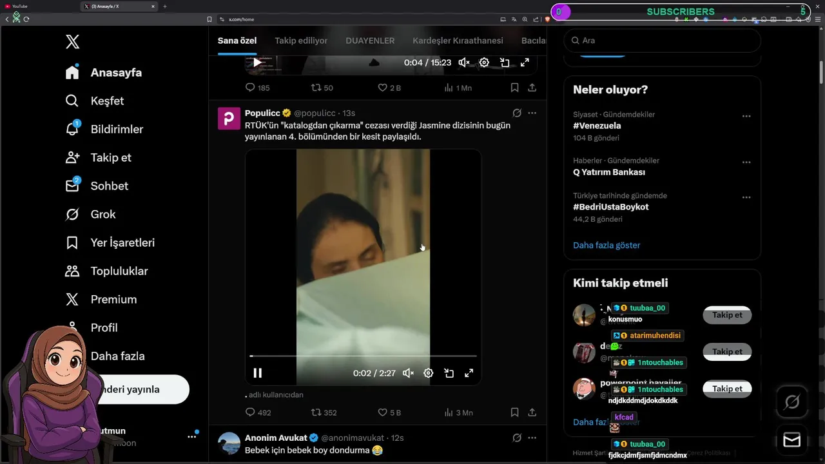Open floating messages envelope button
The image size is (825, 464).
pos(792,440)
